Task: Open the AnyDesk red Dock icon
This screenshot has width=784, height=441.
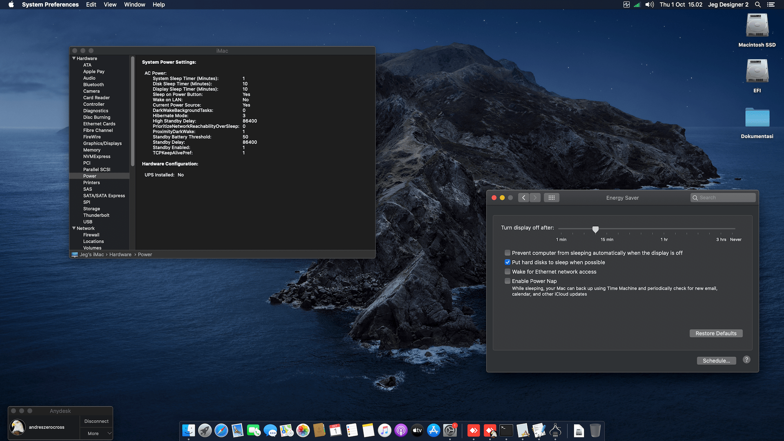Action: (x=474, y=430)
